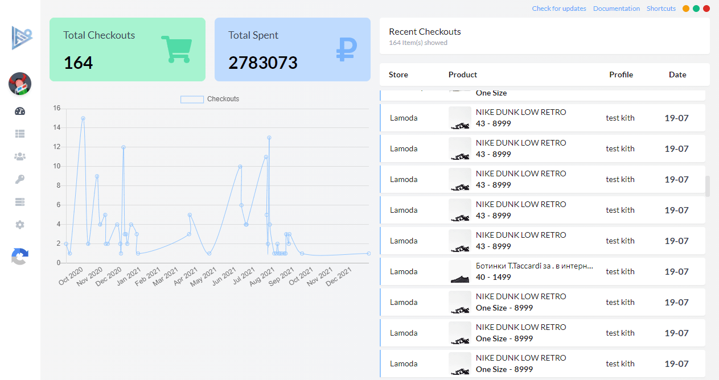
Task: Open the proxies server icon in sidebar
Action: click(x=20, y=202)
